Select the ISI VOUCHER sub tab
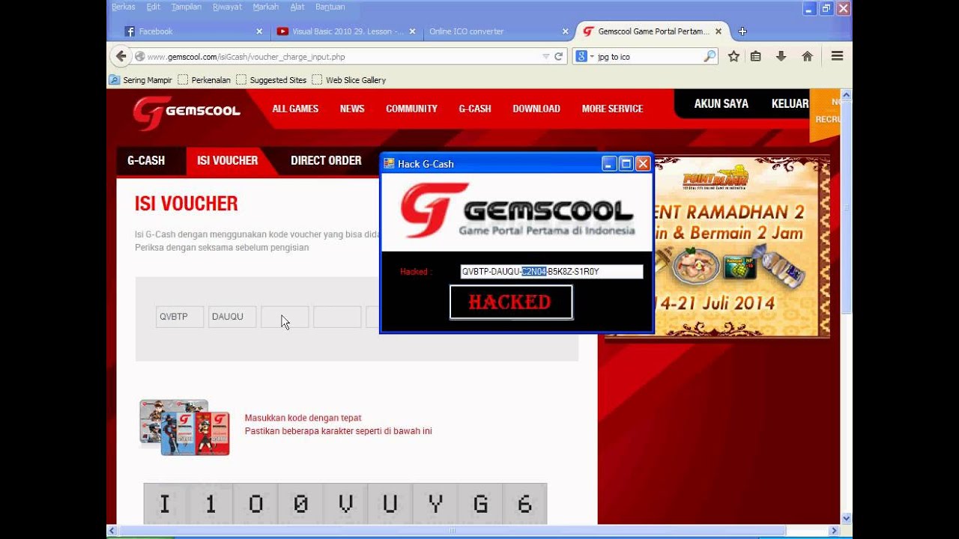This screenshot has width=959, height=539. [x=228, y=160]
